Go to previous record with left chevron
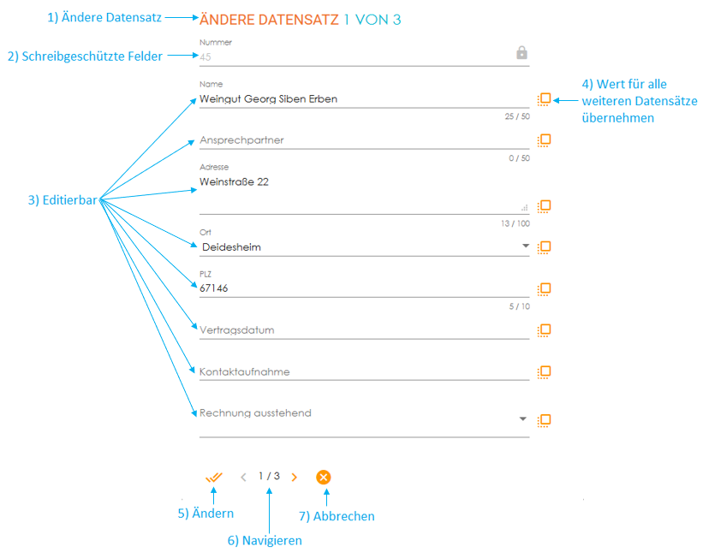Viewport: 703px width, 552px height. point(243,478)
